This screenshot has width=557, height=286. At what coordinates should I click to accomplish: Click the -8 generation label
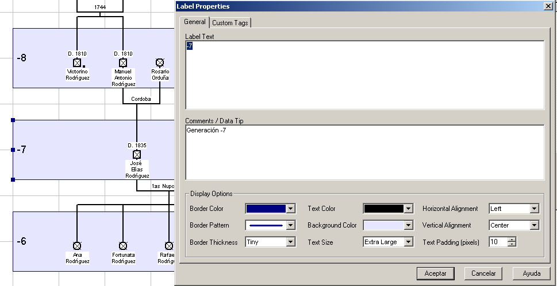[22, 58]
